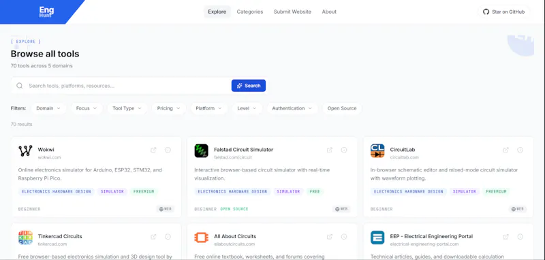Viewport: 545px width, 260px height.
Task: Select the Explore nav tab
Action: (217, 12)
